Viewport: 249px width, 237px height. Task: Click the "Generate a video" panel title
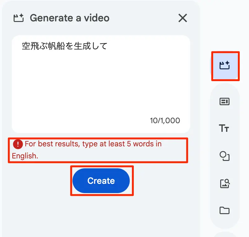pyautogui.click(x=70, y=18)
